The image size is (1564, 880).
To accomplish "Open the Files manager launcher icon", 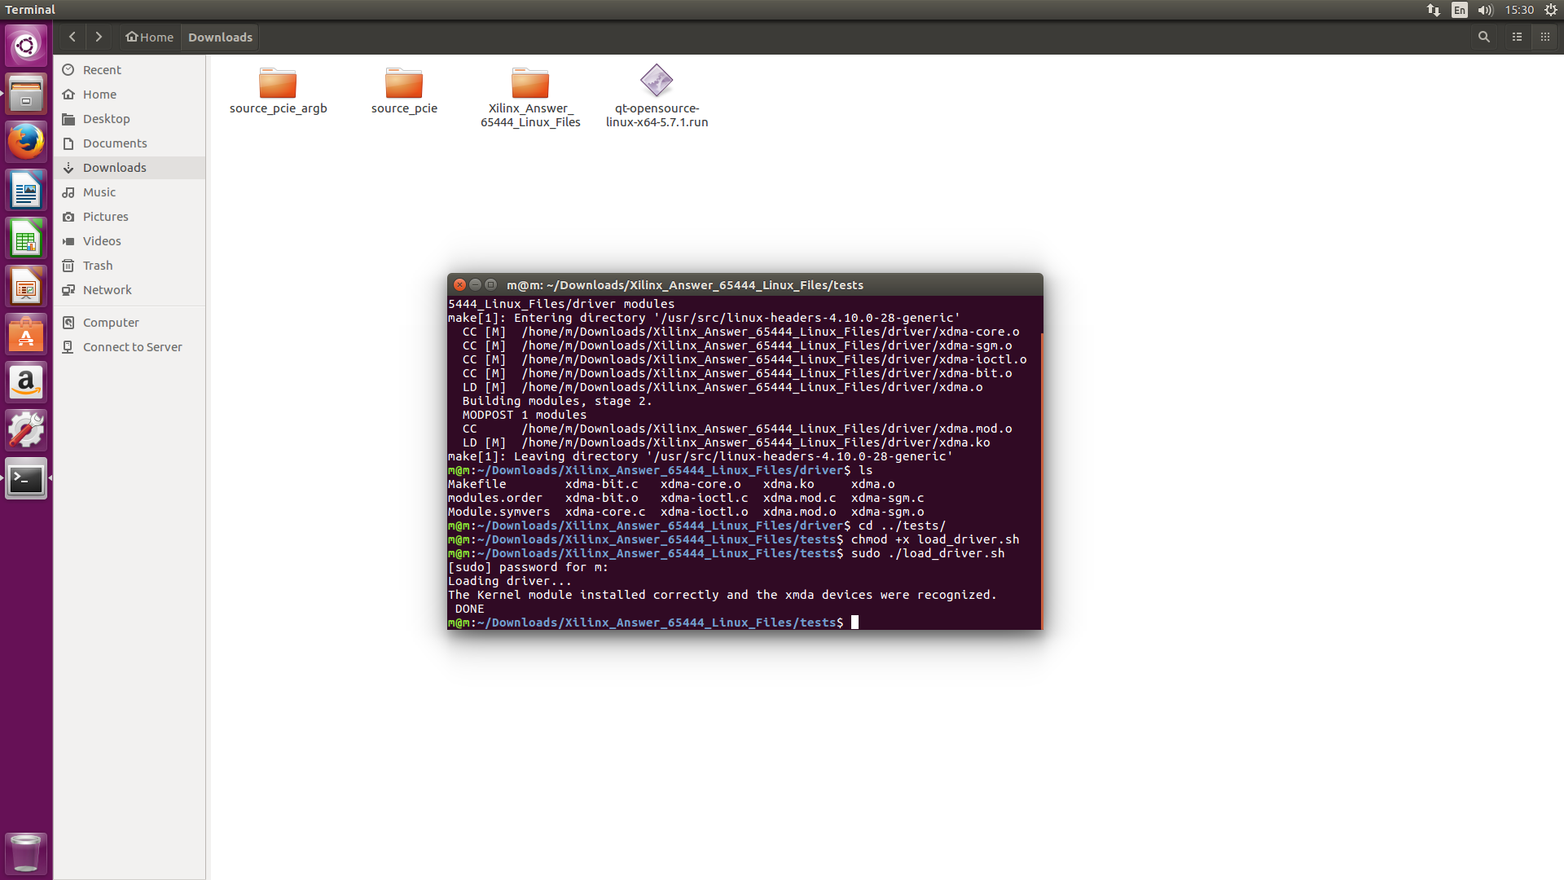I will pyautogui.click(x=26, y=94).
